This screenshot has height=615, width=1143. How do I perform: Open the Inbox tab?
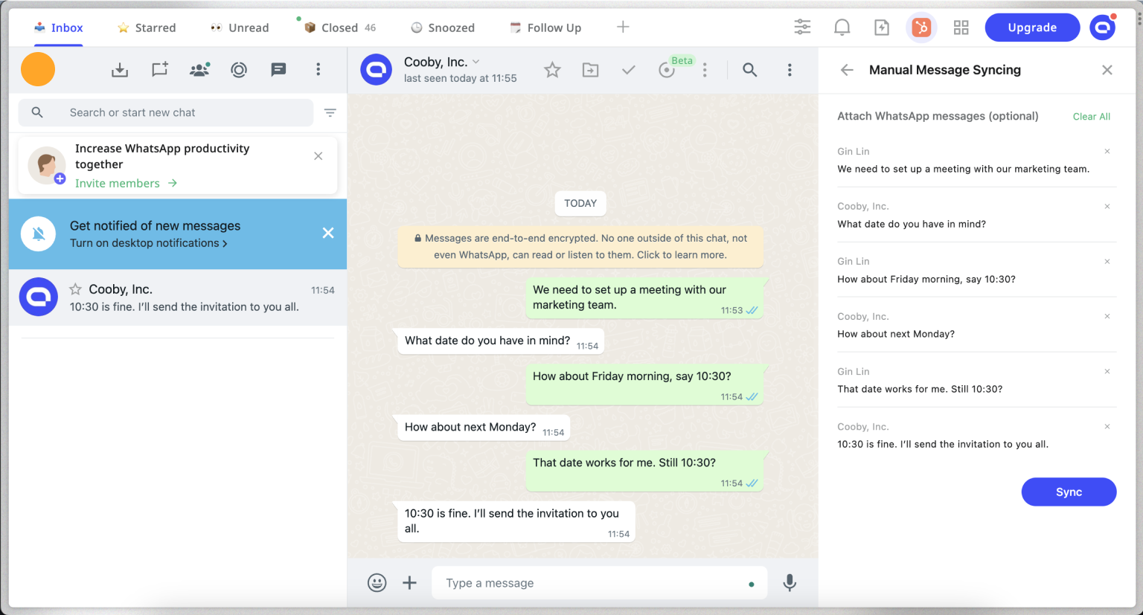pyautogui.click(x=58, y=28)
